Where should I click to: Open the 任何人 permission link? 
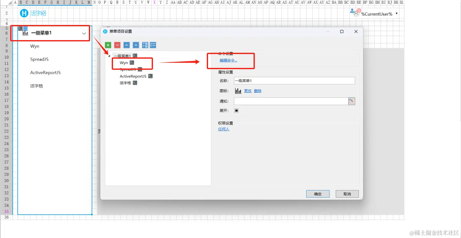[224, 129]
